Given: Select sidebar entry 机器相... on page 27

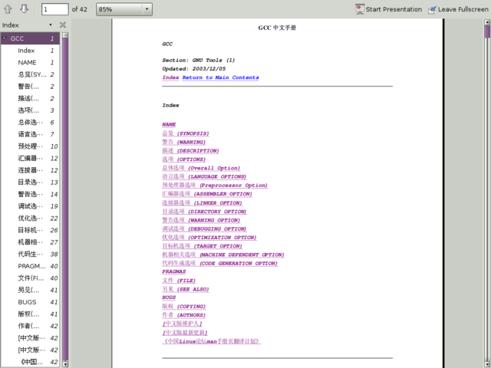Looking at the screenshot, I should (x=30, y=242).
